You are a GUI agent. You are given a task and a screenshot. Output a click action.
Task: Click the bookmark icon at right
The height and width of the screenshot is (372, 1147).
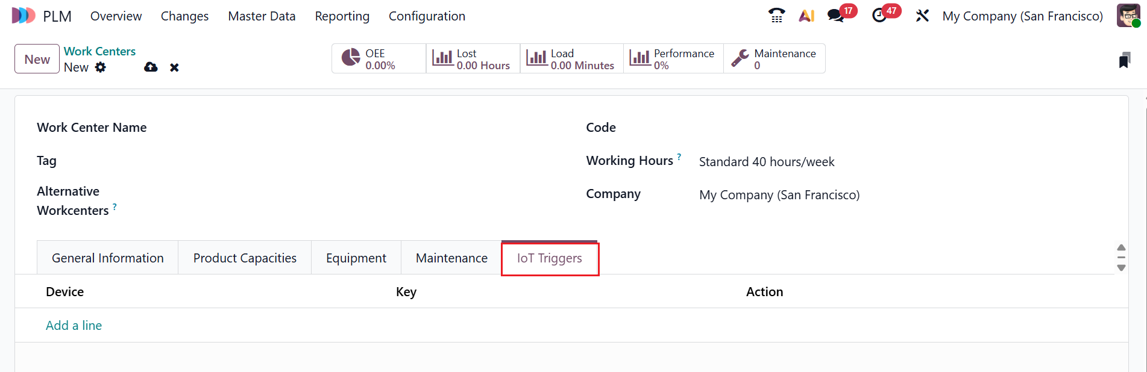point(1124,60)
